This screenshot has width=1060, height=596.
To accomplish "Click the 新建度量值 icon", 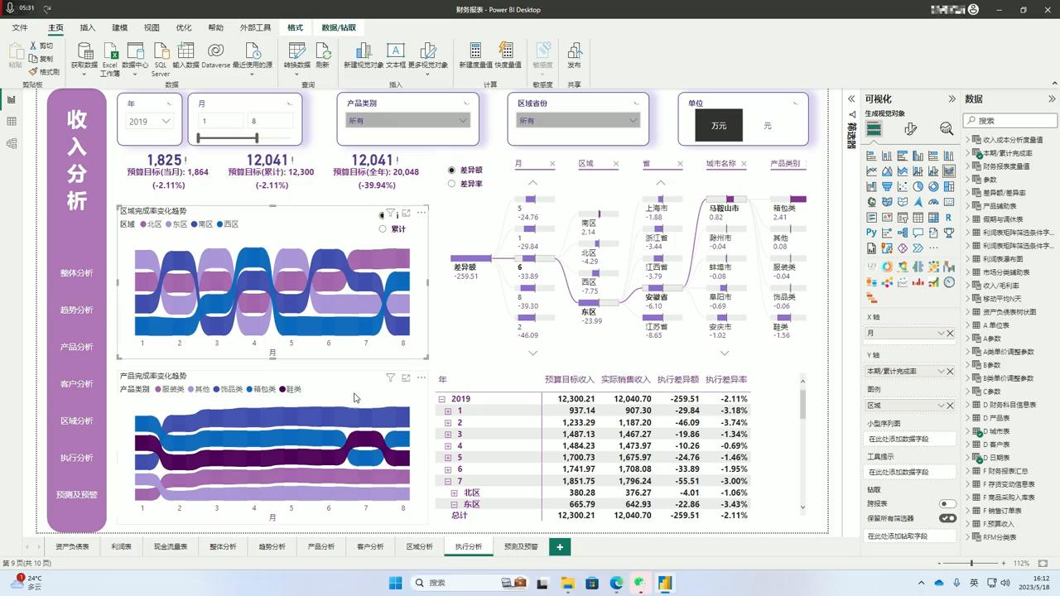I will click(x=475, y=53).
